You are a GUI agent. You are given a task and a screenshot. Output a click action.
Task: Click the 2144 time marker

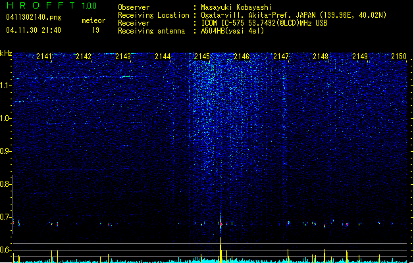point(163,57)
